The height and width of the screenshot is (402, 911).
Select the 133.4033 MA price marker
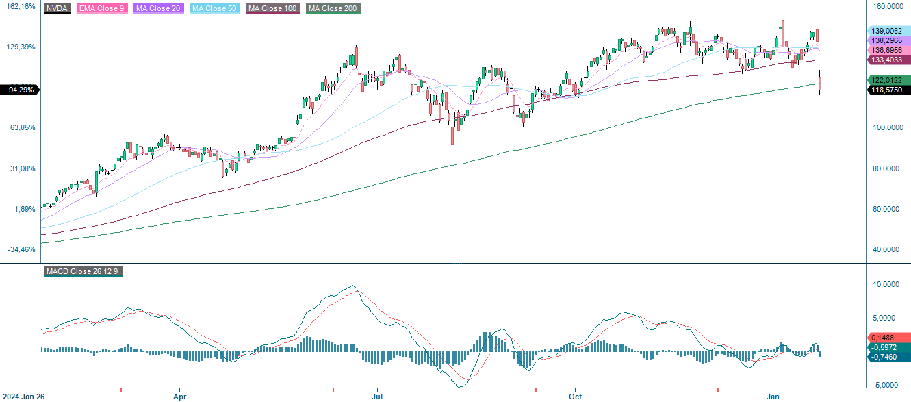click(886, 60)
